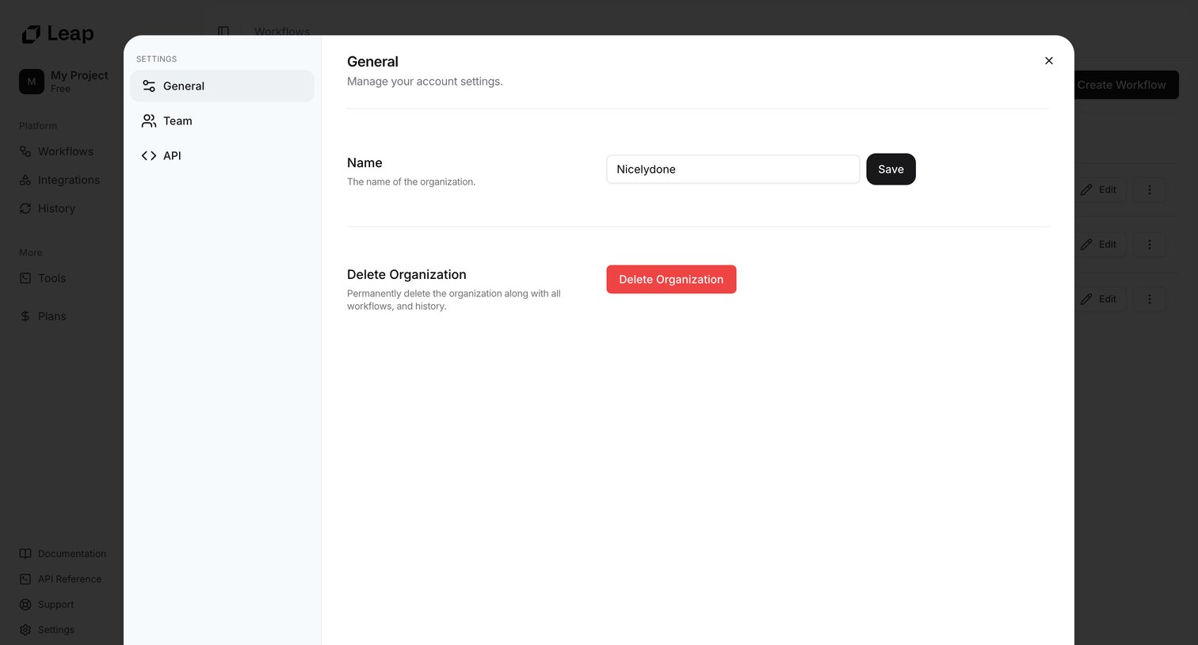
Task: Click the Integrations sidebar icon
Action: (x=25, y=180)
